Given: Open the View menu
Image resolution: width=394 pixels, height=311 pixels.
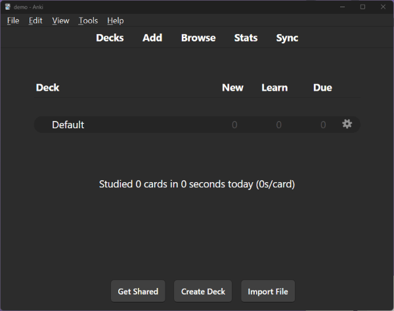Looking at the screenshot, I should (x=60, y=20).
